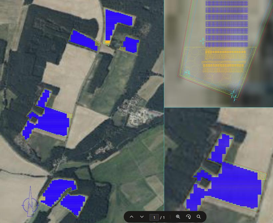Viewport: 273px width, 223px height.
Task: Open search with the plain magnifier icon
Action: tap(199, 217)
